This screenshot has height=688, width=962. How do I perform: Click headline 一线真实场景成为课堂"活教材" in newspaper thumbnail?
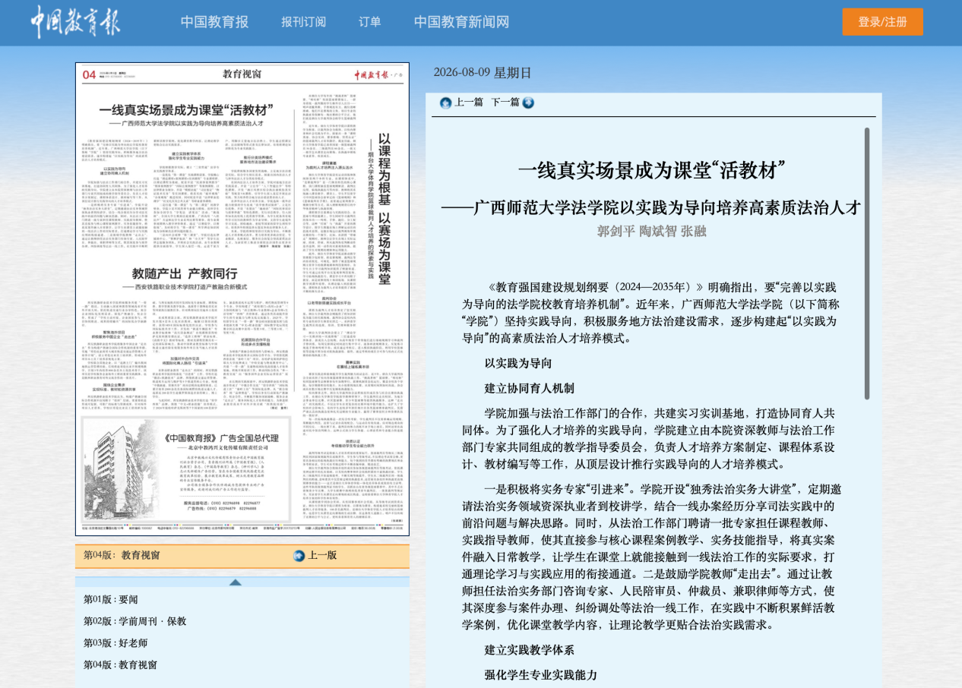[x=186, y=109]
